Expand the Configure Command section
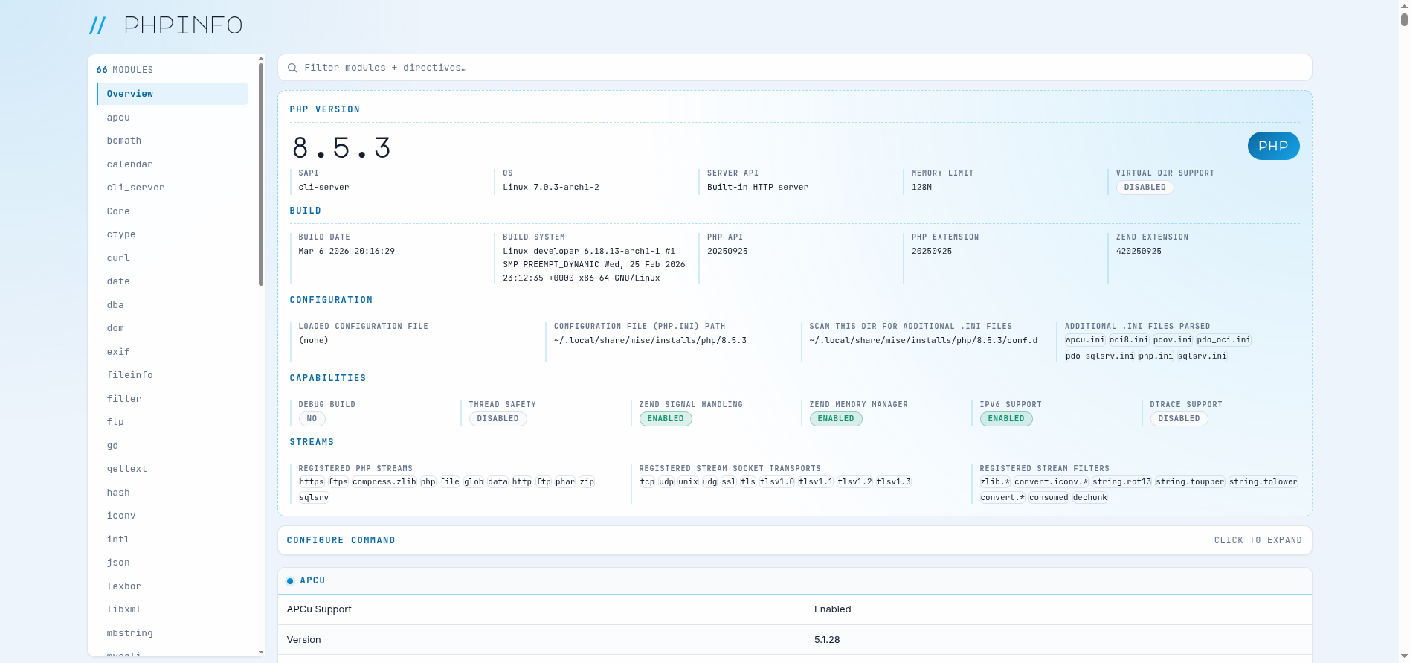This screenshot has width=1410, height=663. pos(794,540)
